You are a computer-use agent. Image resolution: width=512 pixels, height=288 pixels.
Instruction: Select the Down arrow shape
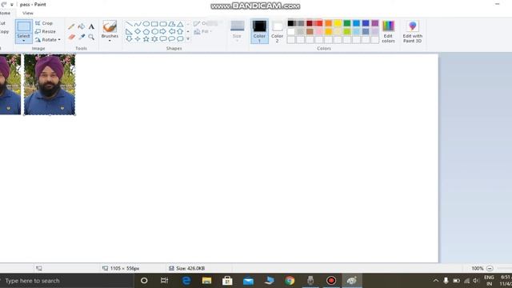[129, 39]
